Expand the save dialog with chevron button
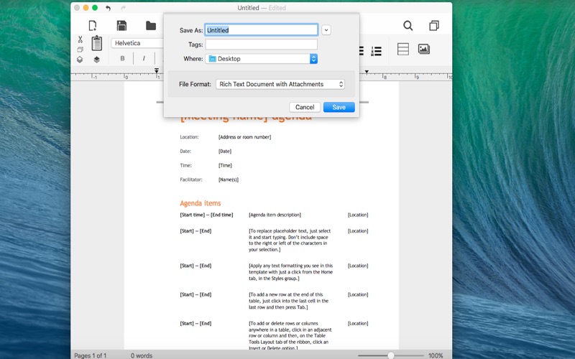The height and width of the screenshot is (359, 575). (326, 30)
